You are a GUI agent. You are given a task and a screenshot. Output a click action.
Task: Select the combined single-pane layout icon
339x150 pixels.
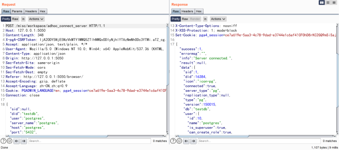(334, 3)
